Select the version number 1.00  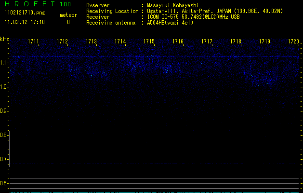click(66, 4)
